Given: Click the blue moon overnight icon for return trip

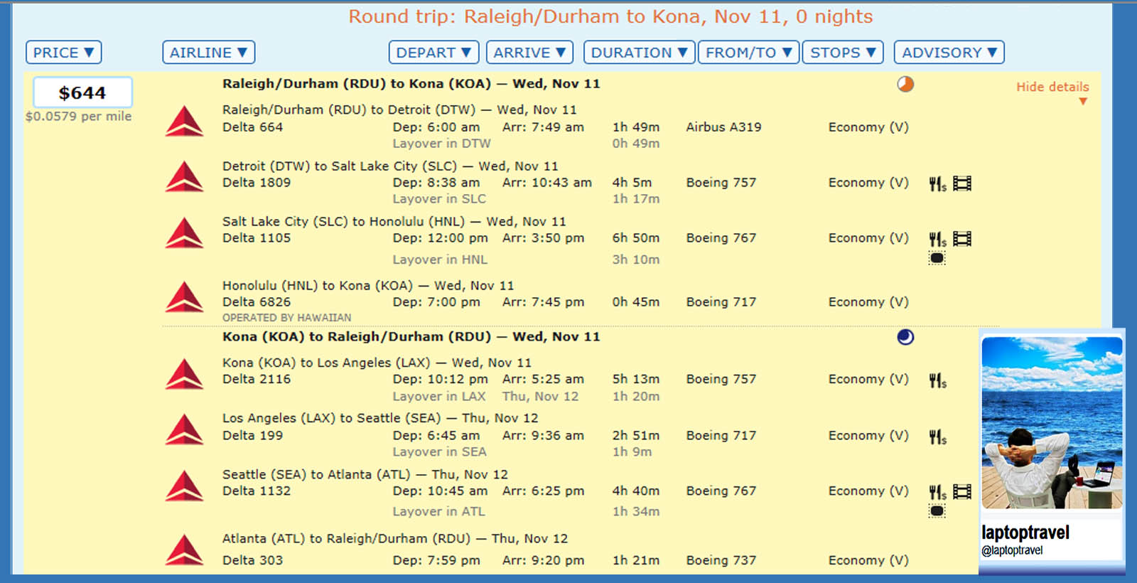Looking at the screenshot, I should click(905, 337).
